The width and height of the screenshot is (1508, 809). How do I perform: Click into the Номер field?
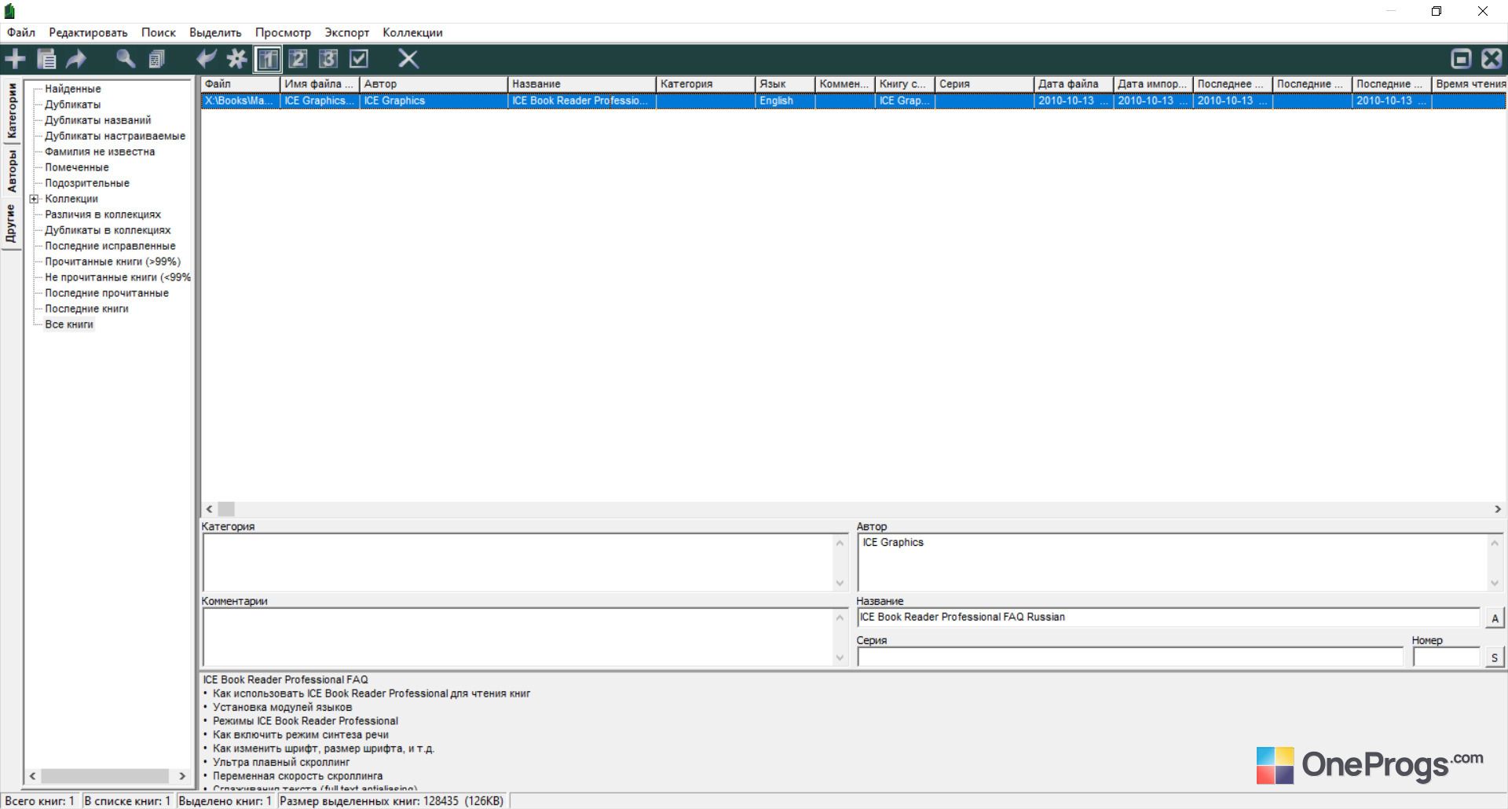1446,657
